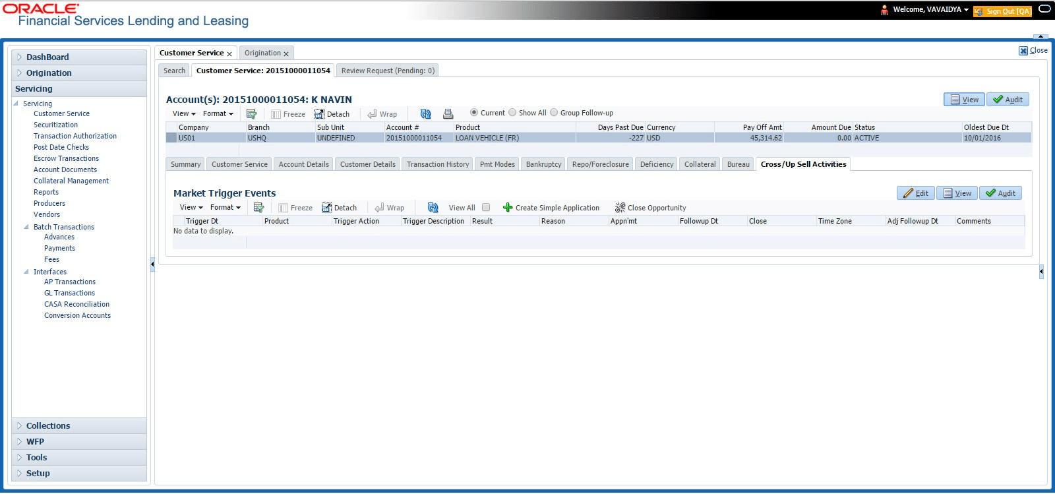The width and height of the screenshot is (1055, 494).
Task: Open the Repo/Foreclosure tab
Action: coord(601,164)
